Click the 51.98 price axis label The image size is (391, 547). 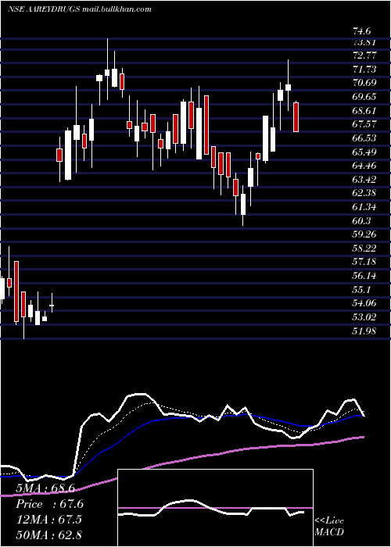tap(365, 331)
